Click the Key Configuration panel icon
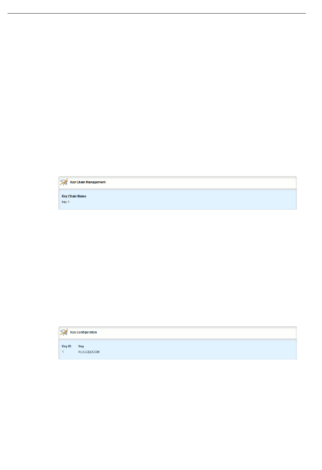322x470 pixels. (64, 332)
